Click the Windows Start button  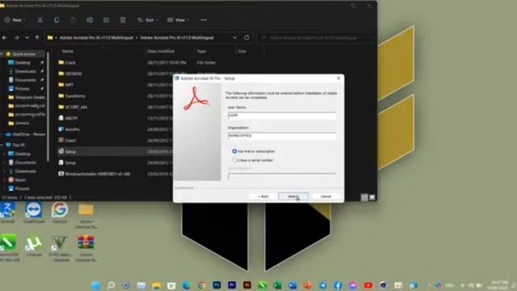pyautogui.click(x=96, y=285)
